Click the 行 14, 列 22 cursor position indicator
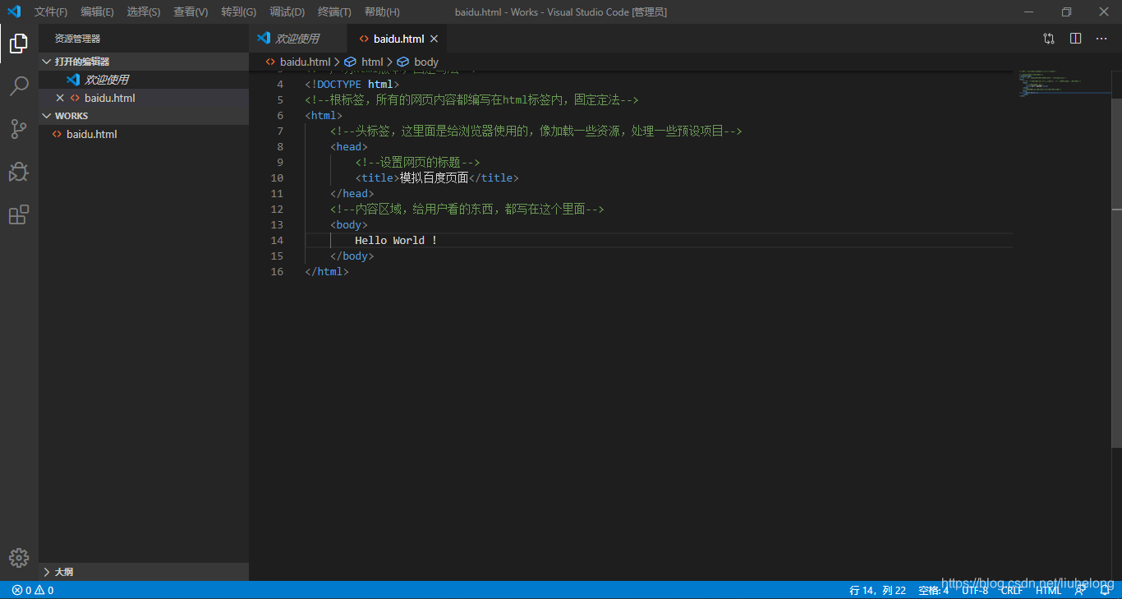This screenshot has width=1122, height=599. (x=877, y=590)
